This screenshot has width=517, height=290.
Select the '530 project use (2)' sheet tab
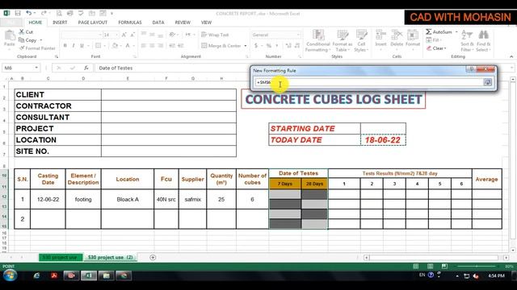[111, 258]
